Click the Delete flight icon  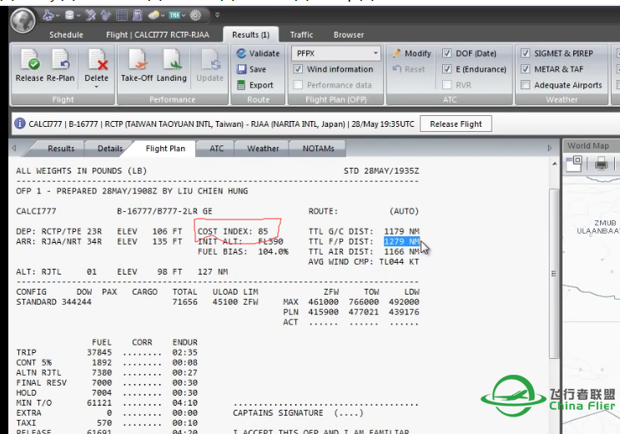pyautogui.click(x=97, y=66)
